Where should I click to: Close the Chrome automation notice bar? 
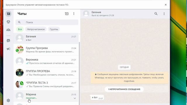pos(166,5)
